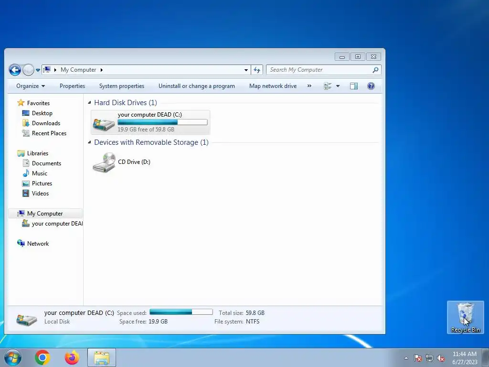
Task: Open the Documents library
Action: coord(46,163)
